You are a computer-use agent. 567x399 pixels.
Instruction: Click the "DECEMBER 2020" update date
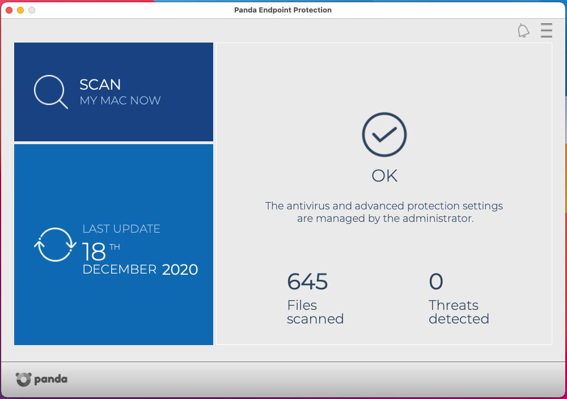(140, 270)
